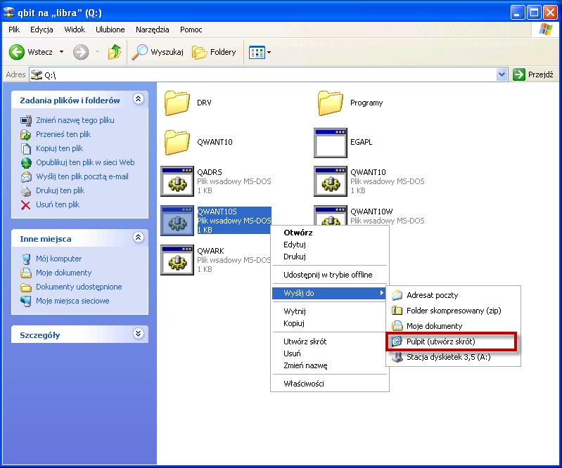Open the Pomoc menu
Image resolution: width=562 pixels, height=468 pixels.
pyautogui.click(x=191, y=30)
